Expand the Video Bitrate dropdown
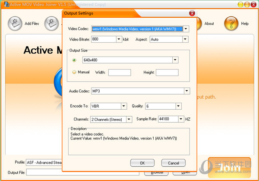Image resolution: width=259 pixels, height=181 pixels. (x=119, y=39)
